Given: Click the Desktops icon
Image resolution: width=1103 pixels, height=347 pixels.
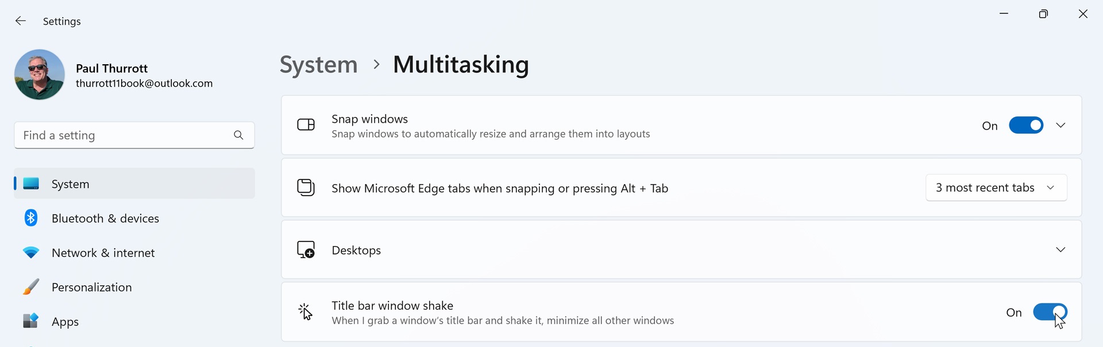Looking at the screenshot, I should click(x=306, y=249).
